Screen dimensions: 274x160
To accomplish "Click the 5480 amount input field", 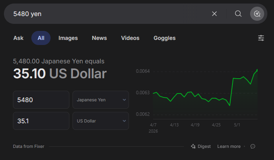I will (x=41, y=100).
